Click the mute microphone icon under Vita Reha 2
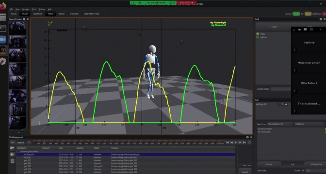This screenshot has height=174, width=326. click(x=294, y=91)
